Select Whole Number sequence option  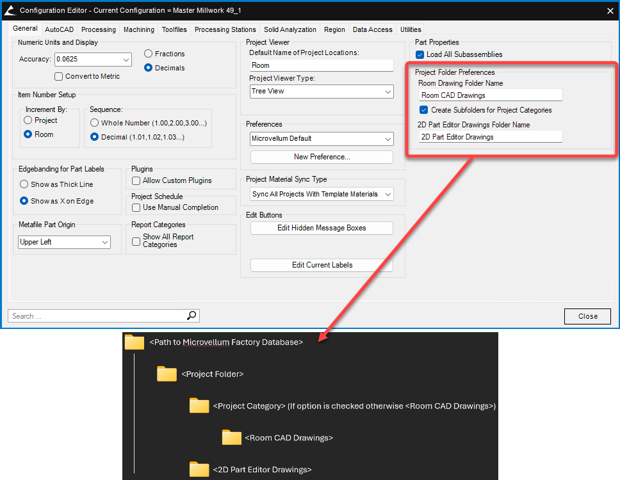pyautogui.click(x=94, y=123)
